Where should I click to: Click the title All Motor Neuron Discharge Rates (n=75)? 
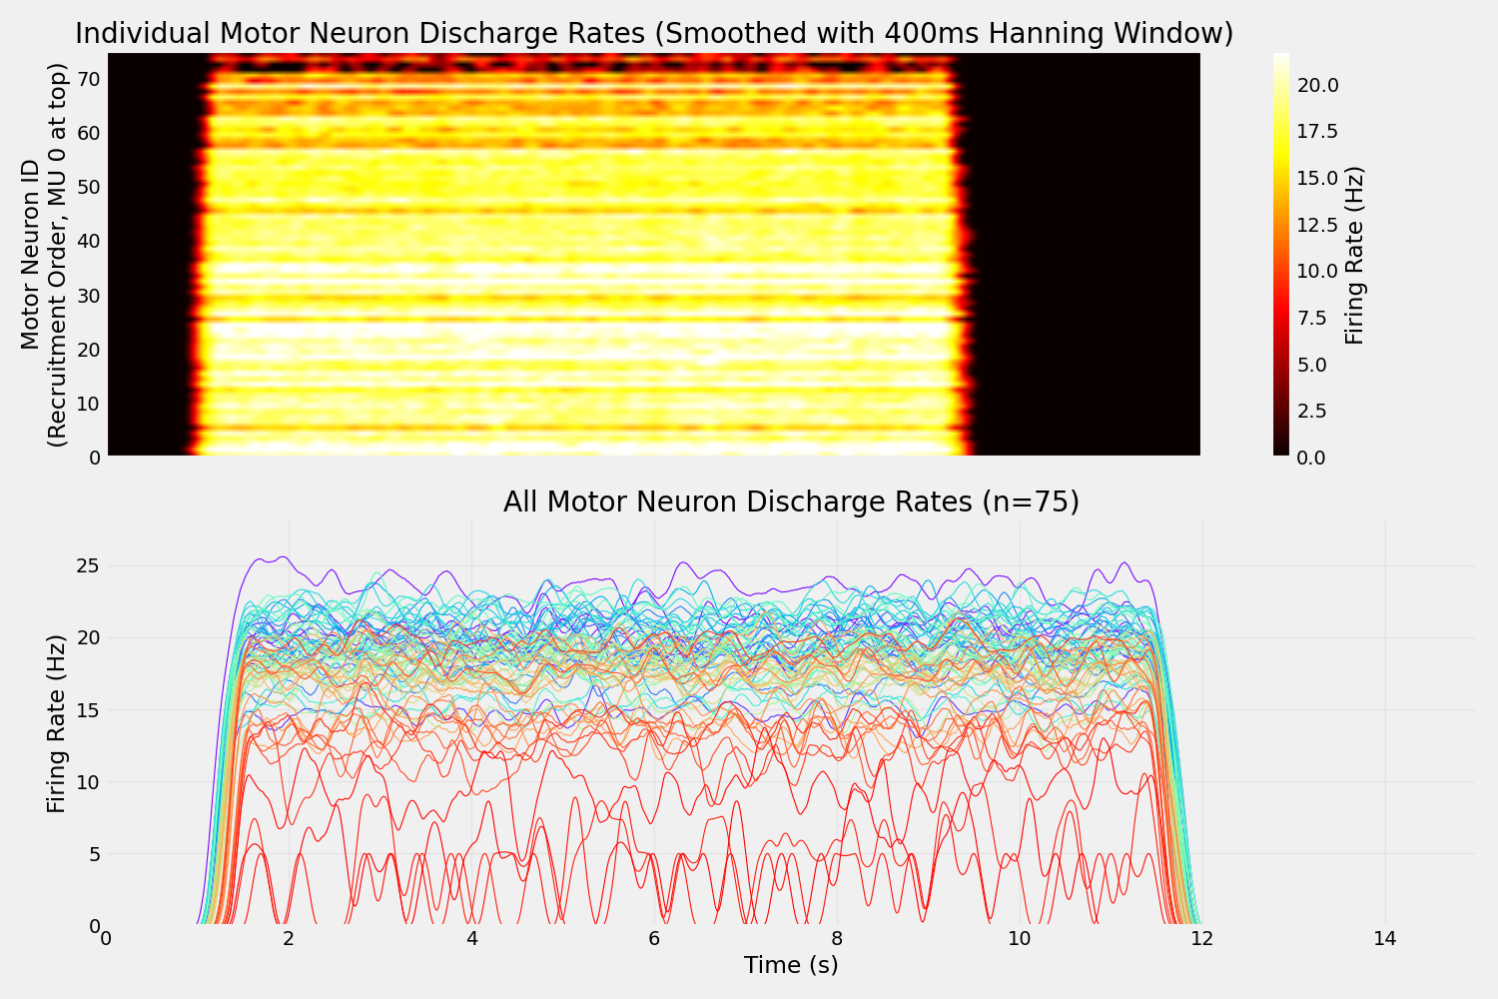pos(793,501)
